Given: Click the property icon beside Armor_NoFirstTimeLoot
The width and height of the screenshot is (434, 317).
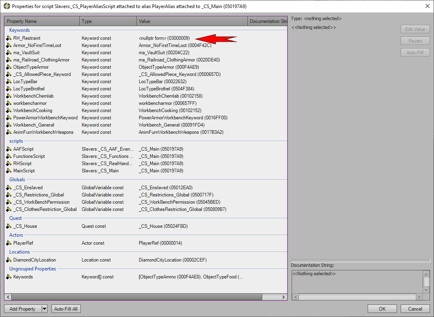Looking at the screenshot, I should pos(8,45).
